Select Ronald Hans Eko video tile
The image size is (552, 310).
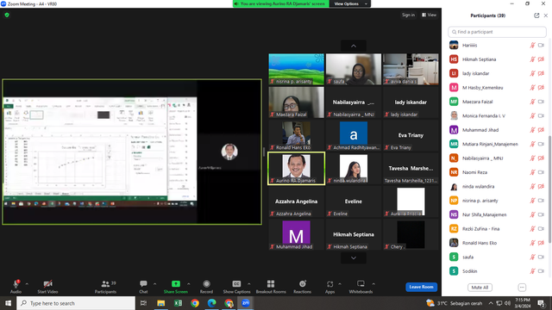click(296, 135)
